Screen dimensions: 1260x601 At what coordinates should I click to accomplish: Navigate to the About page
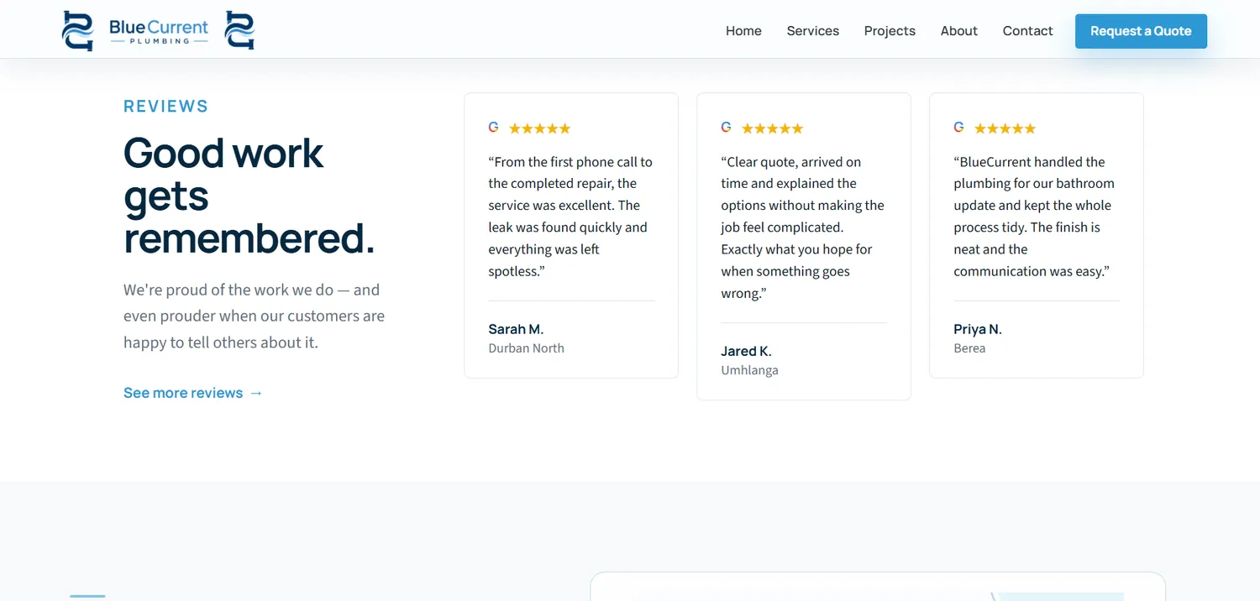pyautogui.click(x=959, y=31)
